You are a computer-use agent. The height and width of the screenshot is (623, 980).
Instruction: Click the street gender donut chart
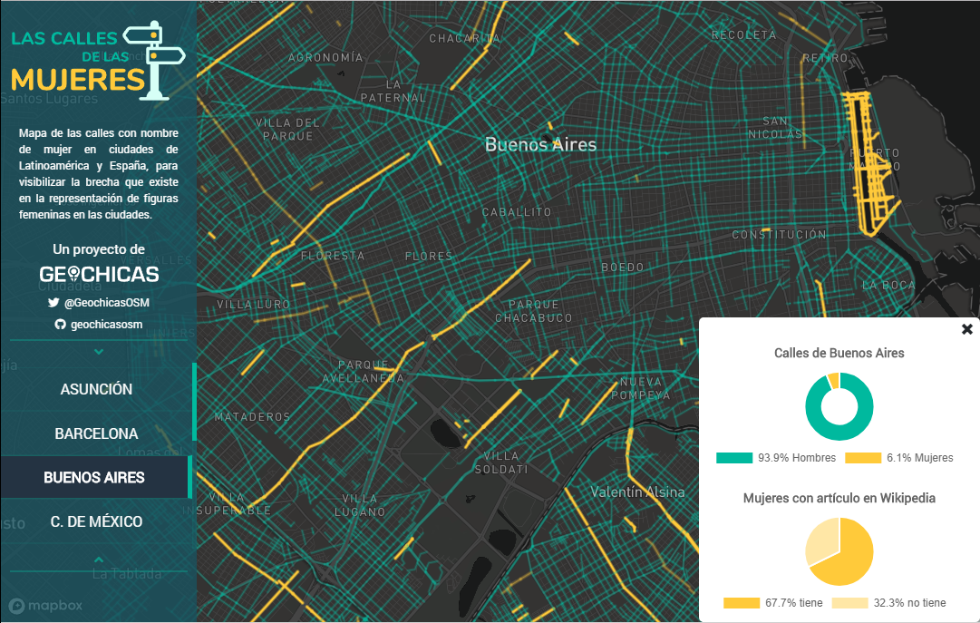(839, 406)
